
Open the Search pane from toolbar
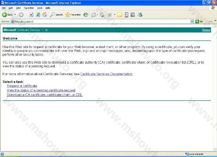pyautogui.click(x=57, y=15)
